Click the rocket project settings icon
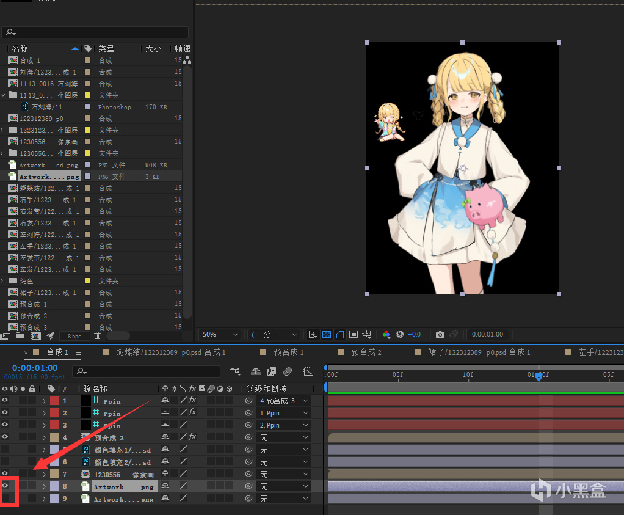The width and height of the screenshot is (624, 515). [51, 336]
